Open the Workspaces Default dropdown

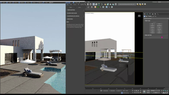pyautogui.click(x=163, y=2)
